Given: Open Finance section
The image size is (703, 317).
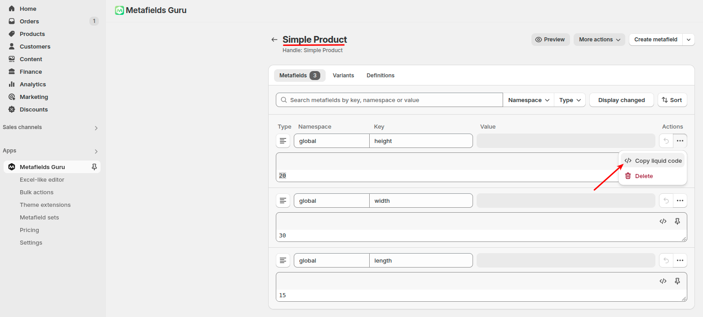Looking at the screenshot, I should pos(31,71).
